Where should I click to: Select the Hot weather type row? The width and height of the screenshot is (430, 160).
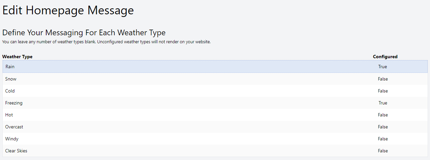click(x=215, y=115)
